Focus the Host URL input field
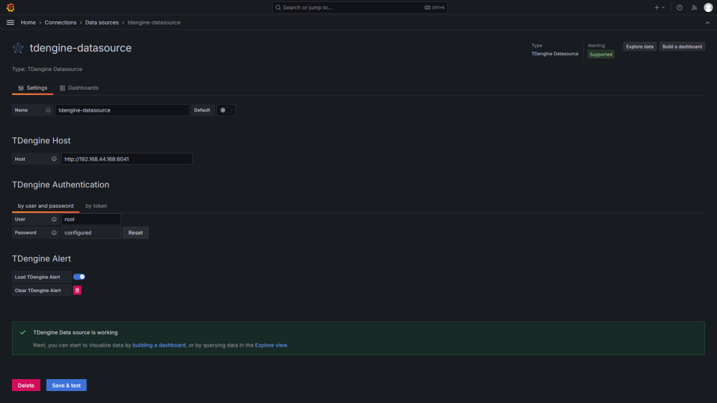The height and width of the screenshot is (403, 717). [127, 159]
